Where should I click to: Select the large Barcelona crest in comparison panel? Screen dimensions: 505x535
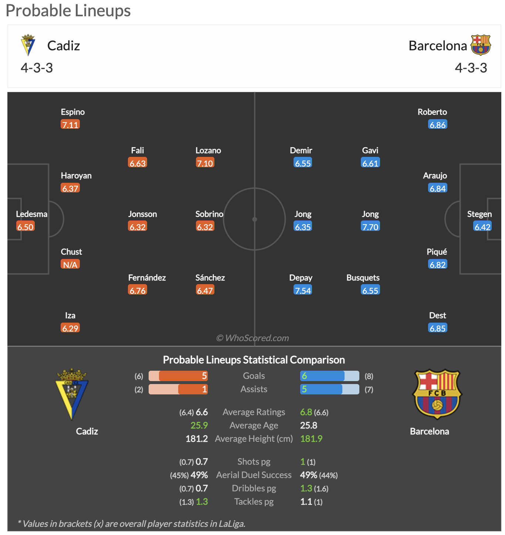tap(437, 394)
